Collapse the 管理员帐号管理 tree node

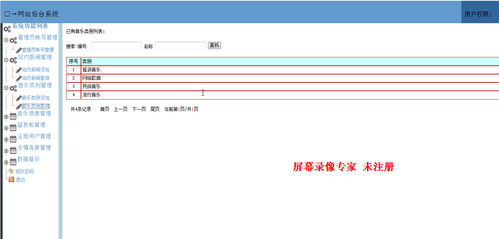pos(6,40)
